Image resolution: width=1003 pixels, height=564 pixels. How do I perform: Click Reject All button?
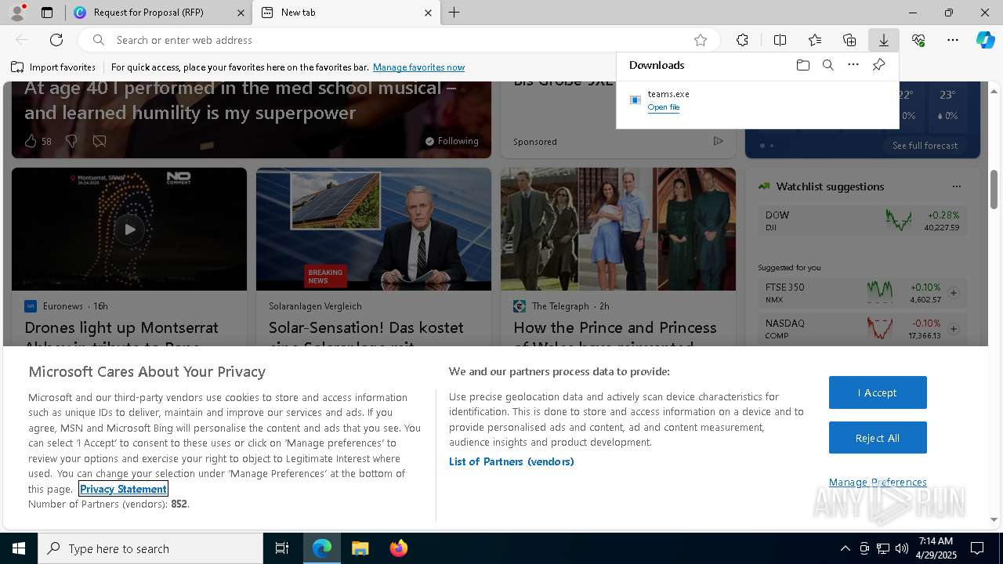coord(878,438)
